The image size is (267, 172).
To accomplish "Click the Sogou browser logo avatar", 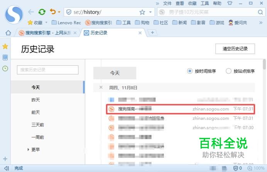I will 14,15.
